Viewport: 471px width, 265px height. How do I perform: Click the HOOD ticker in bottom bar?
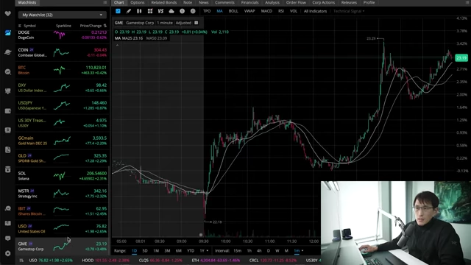(x=105, y=261)
